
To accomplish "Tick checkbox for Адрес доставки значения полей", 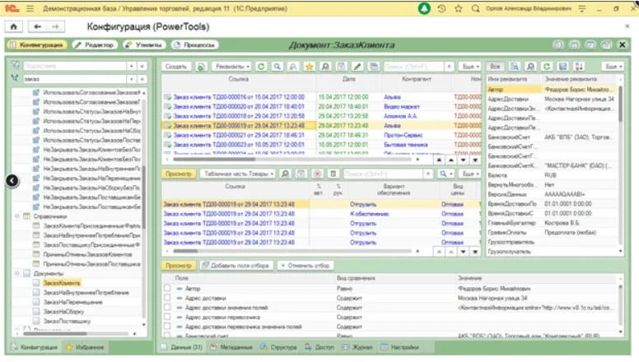I will [x=167, y=308].
